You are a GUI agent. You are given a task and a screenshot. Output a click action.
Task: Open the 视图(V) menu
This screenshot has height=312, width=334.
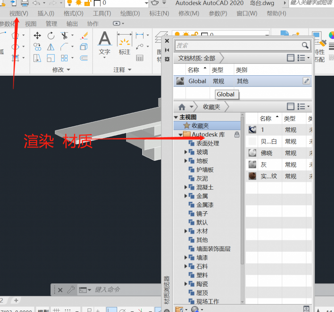point(19,13)
